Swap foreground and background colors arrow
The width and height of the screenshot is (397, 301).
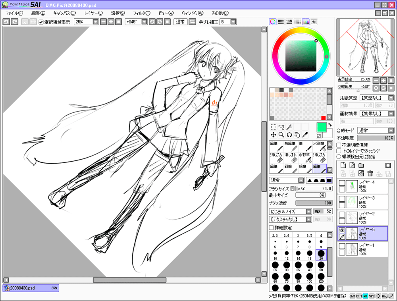[330, 125]
